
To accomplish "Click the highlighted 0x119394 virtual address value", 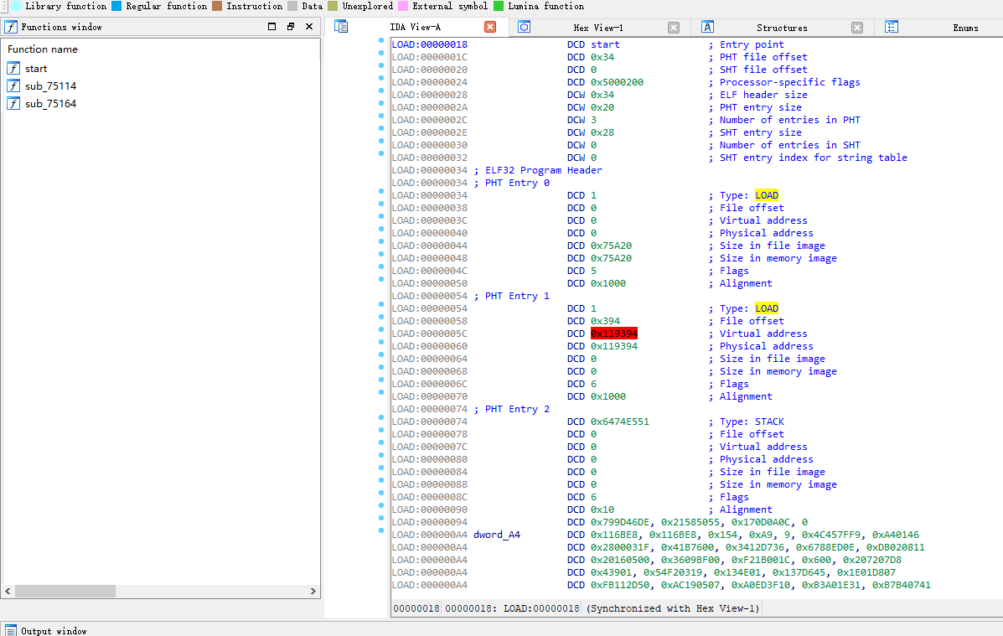I will 613,334.
